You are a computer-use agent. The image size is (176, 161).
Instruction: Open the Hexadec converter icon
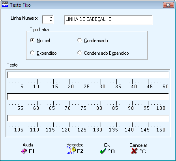coord(71,151)
